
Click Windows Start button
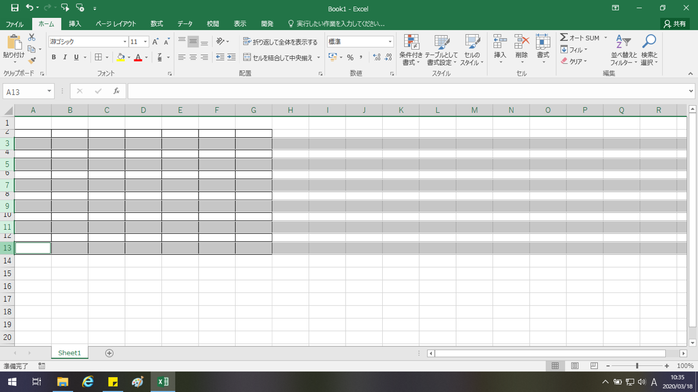(11, 382)
